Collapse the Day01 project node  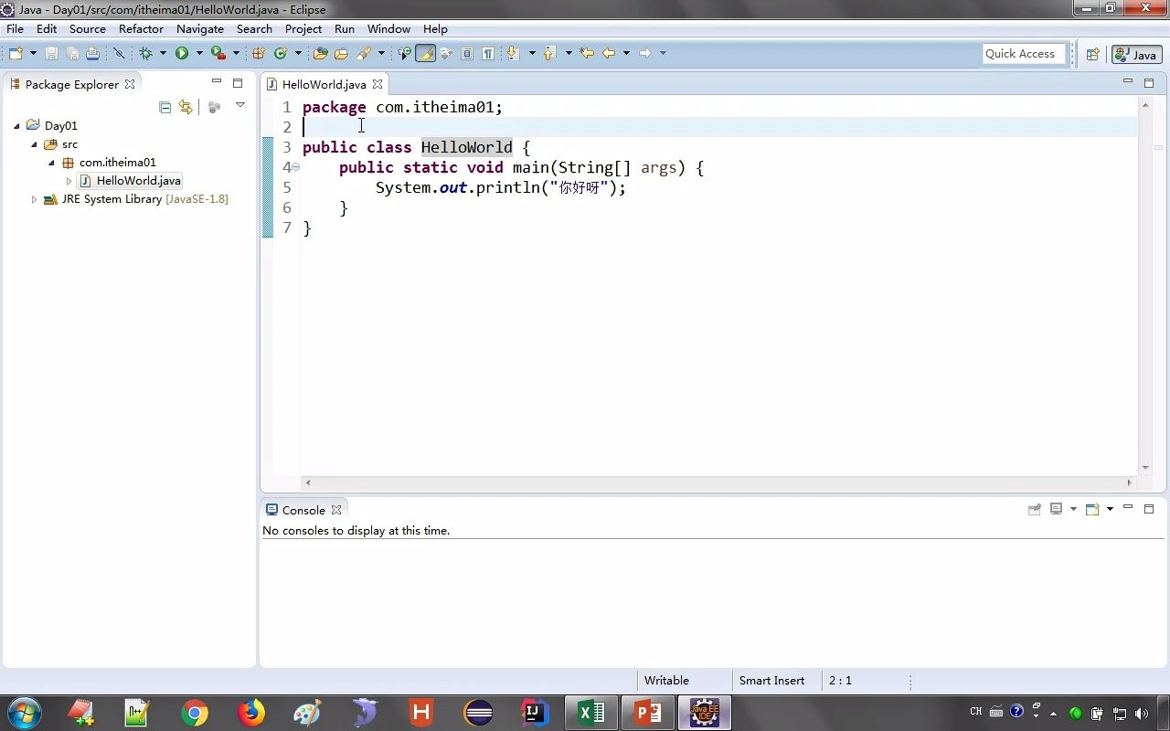(16, 126)
